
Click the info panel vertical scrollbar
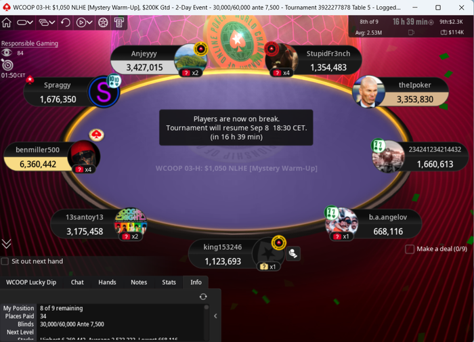click(207, 322)
